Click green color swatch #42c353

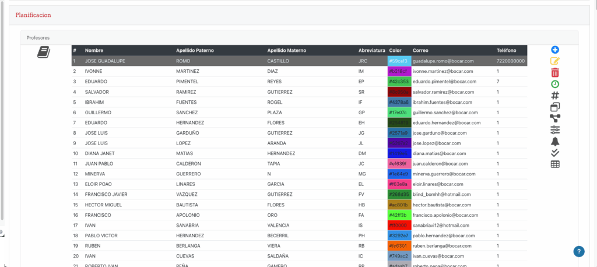coord(399,82)
